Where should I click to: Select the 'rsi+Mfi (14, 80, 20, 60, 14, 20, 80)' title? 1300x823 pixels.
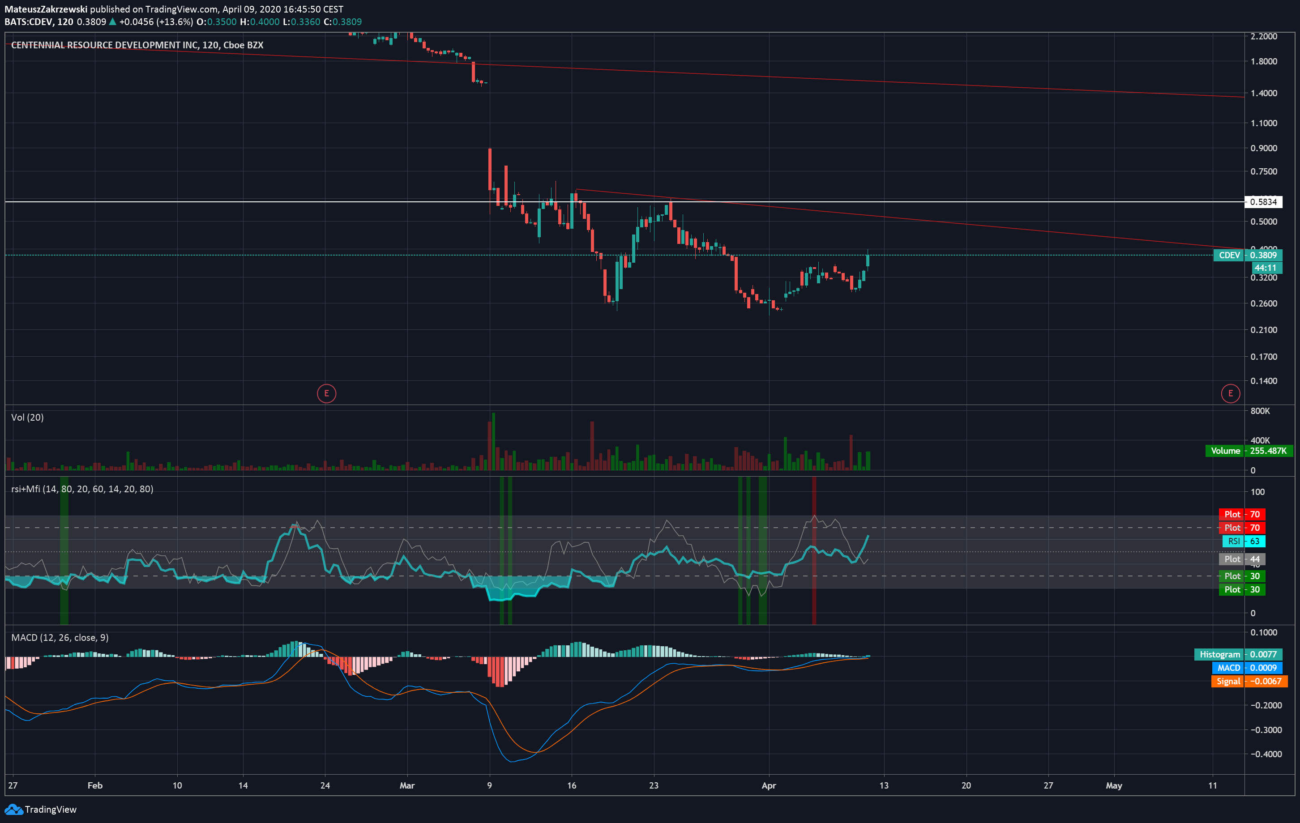82,489
